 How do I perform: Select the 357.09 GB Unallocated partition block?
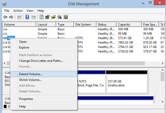pos(127,82)
